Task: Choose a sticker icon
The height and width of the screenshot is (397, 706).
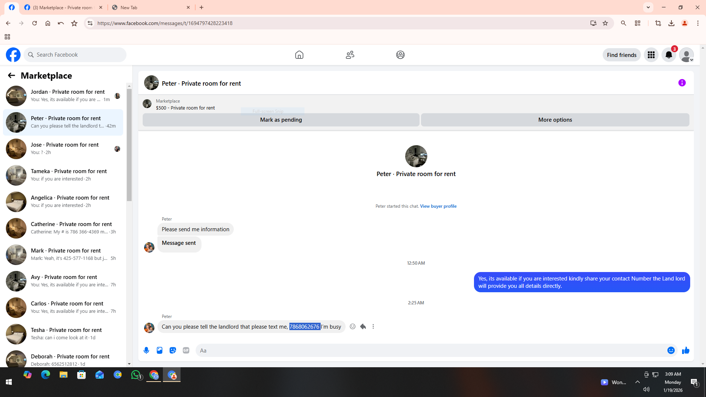Action: [x=173, y=350]
